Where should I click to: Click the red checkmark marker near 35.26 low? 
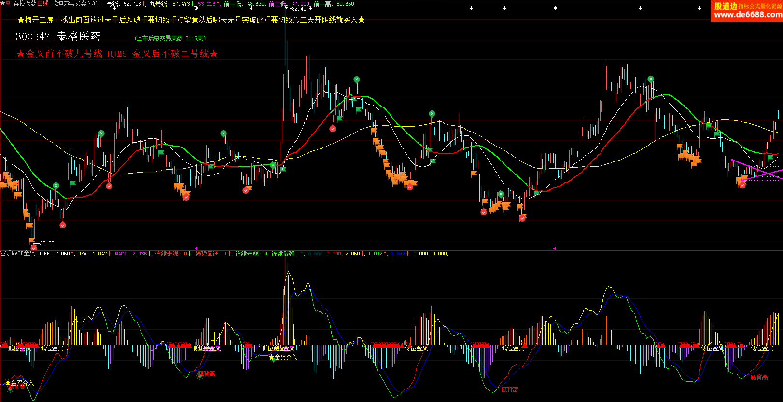point(34,248)
